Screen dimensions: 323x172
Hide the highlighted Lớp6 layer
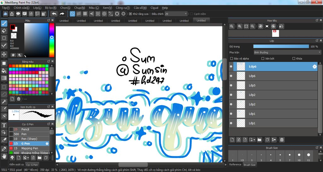[231, 66]
